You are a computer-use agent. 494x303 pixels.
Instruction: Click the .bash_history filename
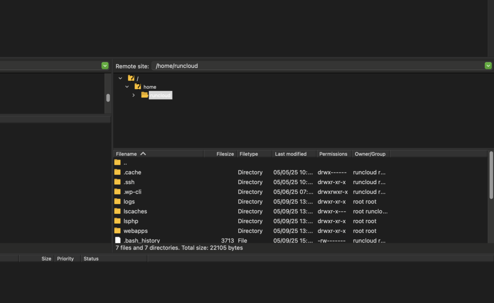pyautogui.click(x=142, y=241)
